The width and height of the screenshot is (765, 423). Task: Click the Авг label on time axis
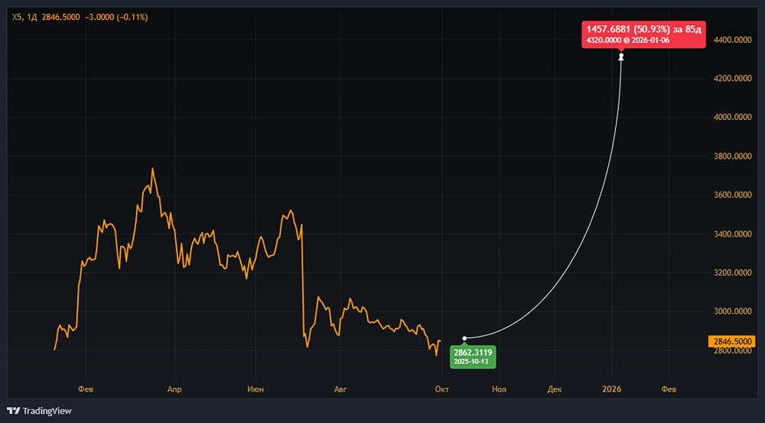pos(340,389)
